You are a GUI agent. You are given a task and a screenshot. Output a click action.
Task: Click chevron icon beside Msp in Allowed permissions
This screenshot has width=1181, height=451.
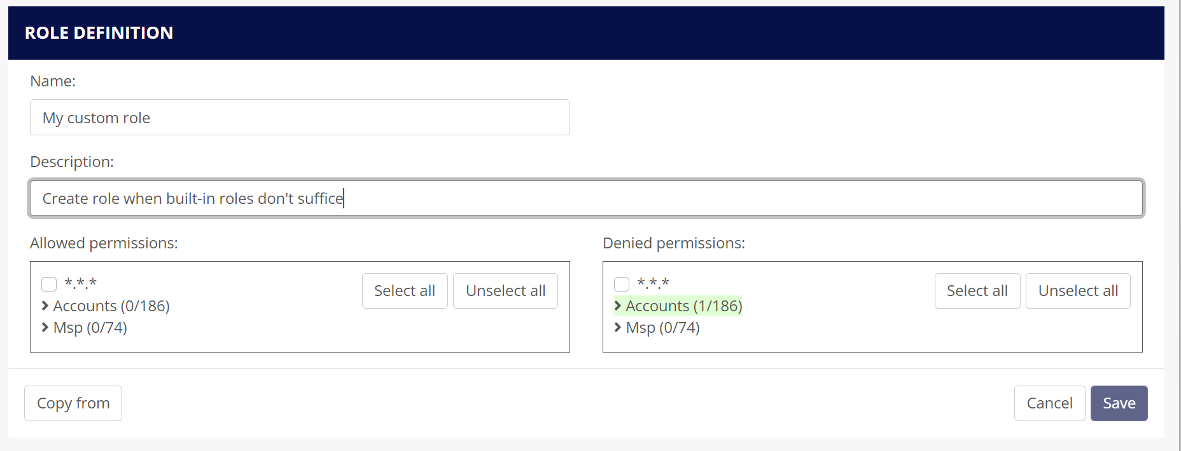(45, 327)
